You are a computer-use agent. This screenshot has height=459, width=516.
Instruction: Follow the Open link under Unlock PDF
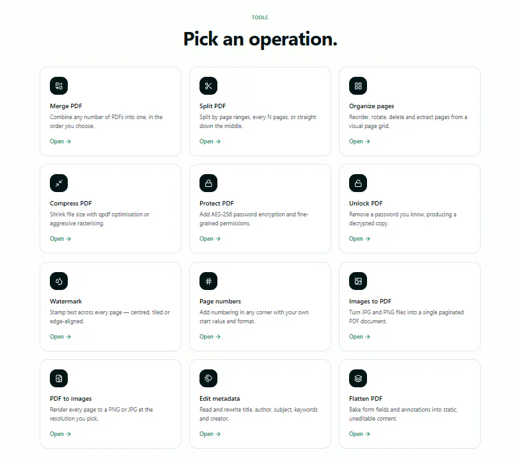pyautogui.click(x=359, y=239)
